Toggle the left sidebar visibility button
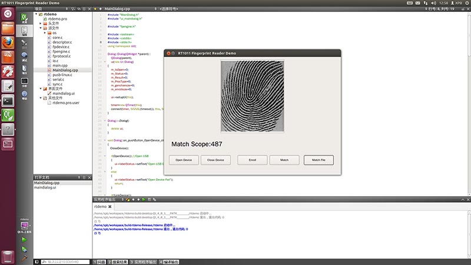The image size is (471, 265). point(37,262)
